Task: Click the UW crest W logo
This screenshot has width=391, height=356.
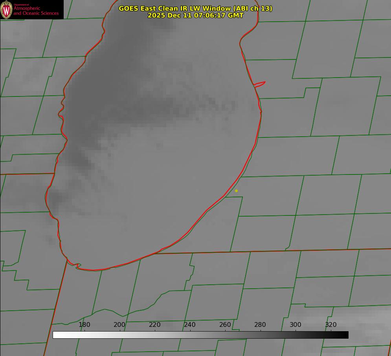Action: (6, 9)
